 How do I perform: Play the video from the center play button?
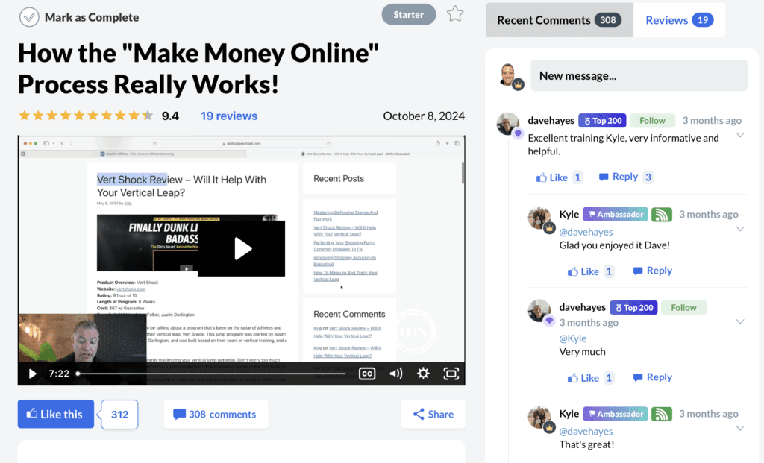coord(242,248)
